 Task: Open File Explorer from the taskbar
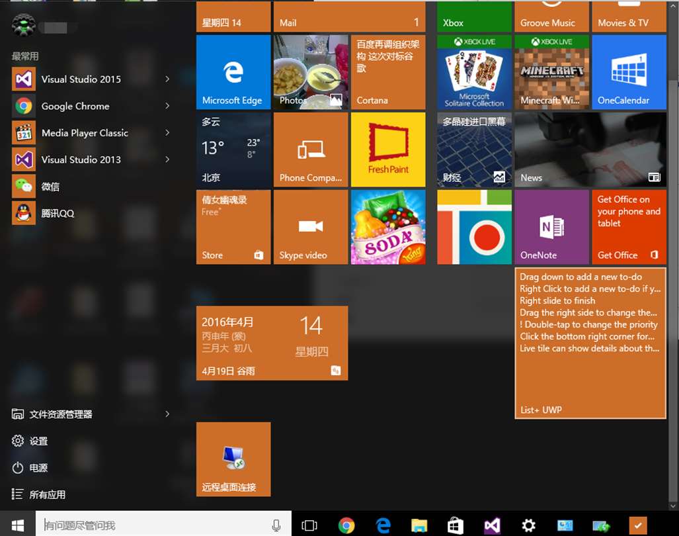[x=419, y=525]
